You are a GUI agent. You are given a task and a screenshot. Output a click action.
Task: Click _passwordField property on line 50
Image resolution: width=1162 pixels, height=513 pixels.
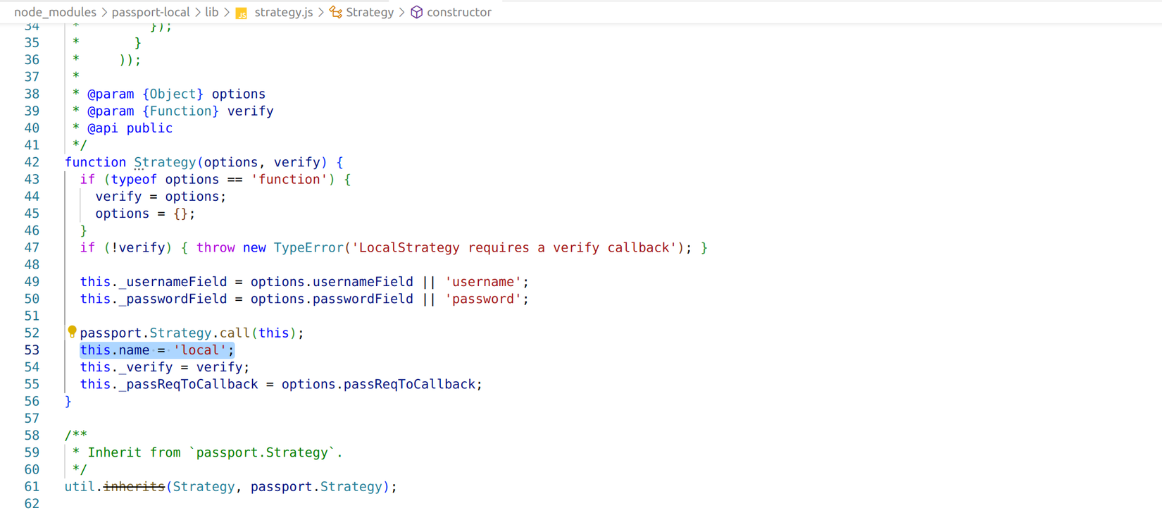click(x=173, y=299)
